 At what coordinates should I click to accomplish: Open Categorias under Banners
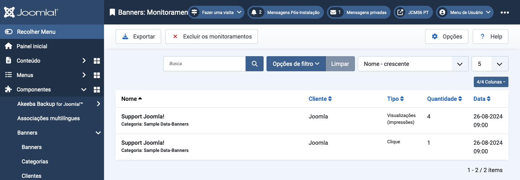(35, 161)
